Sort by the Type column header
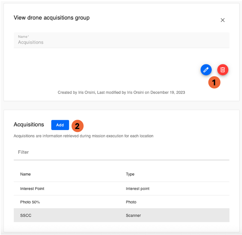 [130, 174]
